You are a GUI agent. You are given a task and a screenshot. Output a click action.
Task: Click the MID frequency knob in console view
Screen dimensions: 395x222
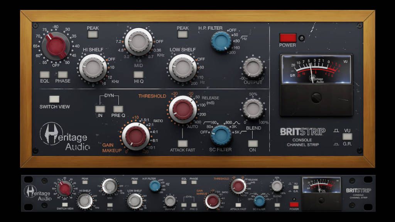tap(138, 42)
